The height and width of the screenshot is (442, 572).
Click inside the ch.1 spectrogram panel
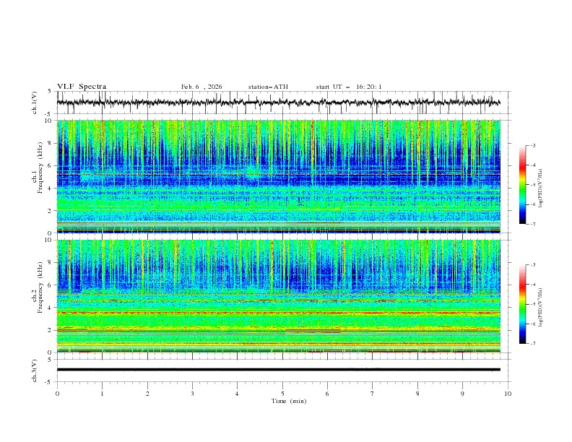[x=278, y=176]
